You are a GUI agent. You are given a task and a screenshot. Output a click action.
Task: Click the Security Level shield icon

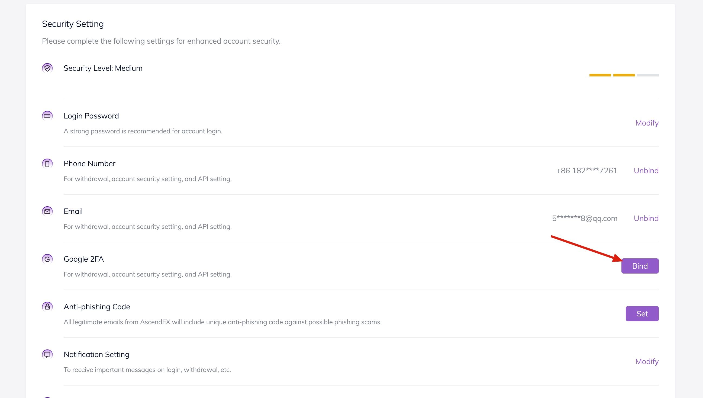(x=47, y=68)
